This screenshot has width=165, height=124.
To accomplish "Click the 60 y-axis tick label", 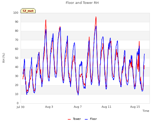I will 16,49.
